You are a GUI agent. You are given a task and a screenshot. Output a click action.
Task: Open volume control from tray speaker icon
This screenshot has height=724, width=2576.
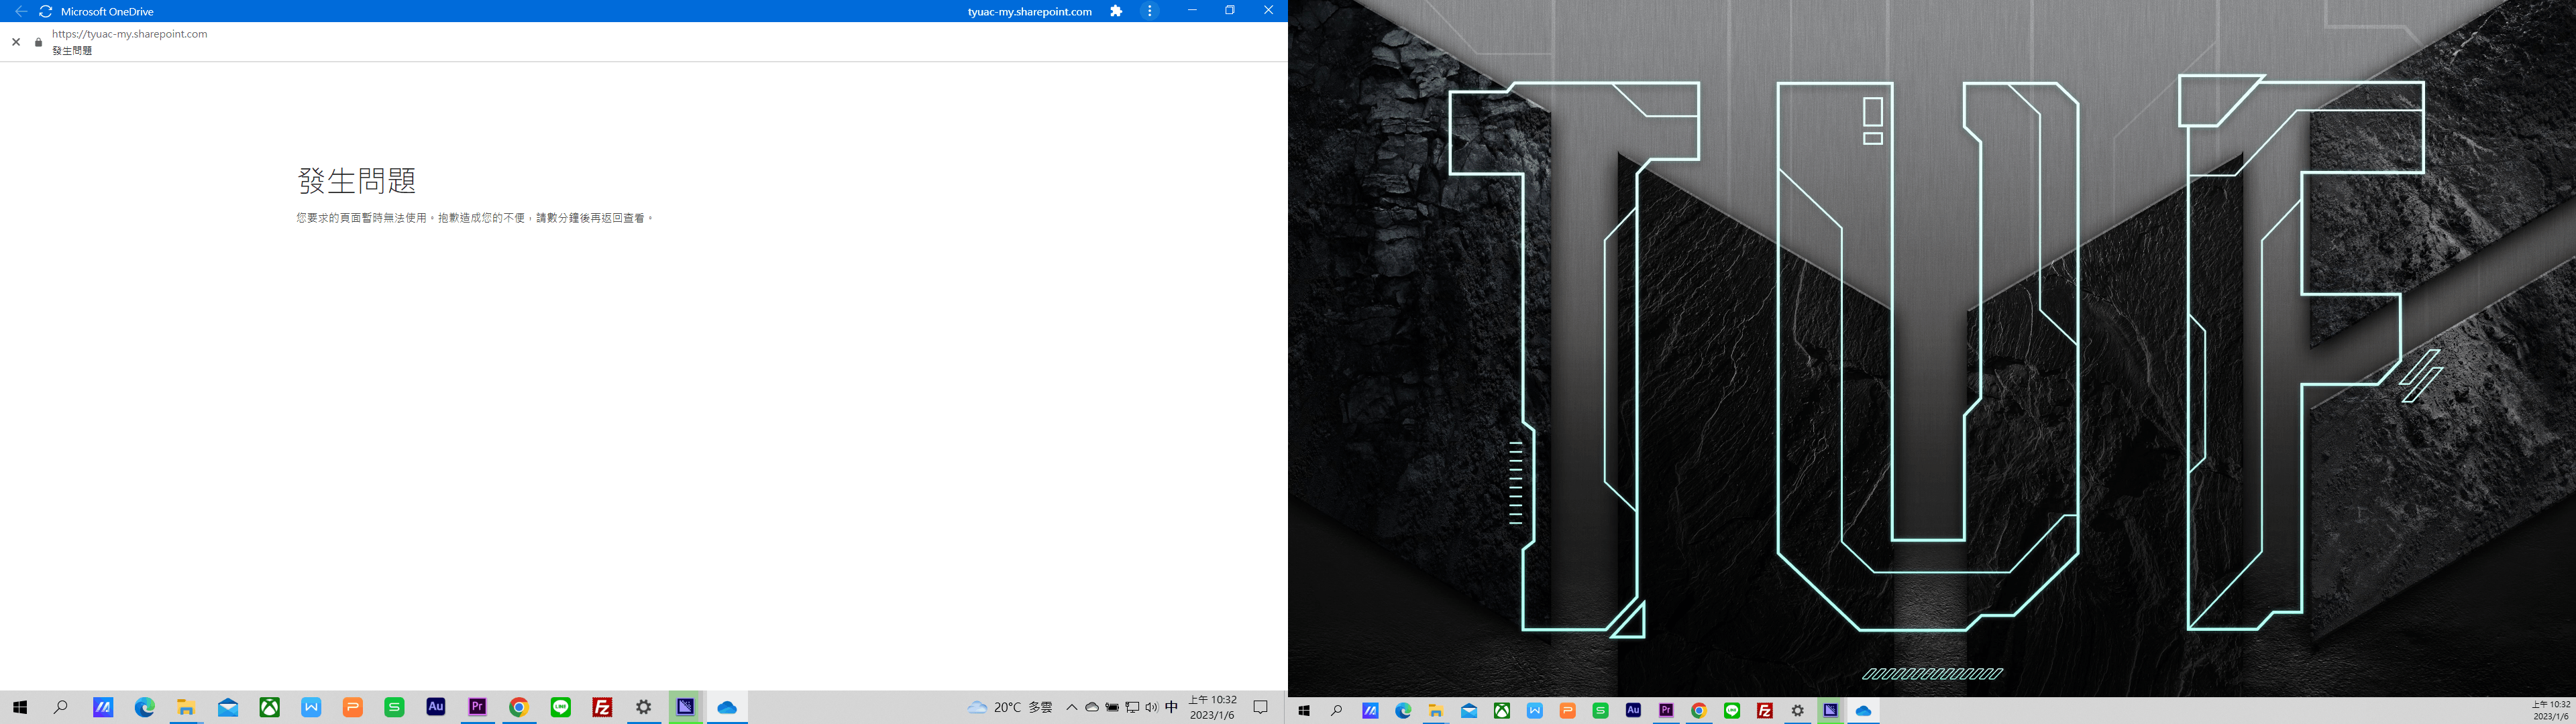click(x=1151, y=707)
